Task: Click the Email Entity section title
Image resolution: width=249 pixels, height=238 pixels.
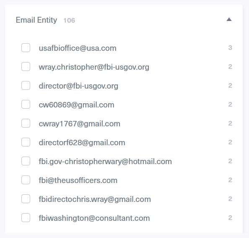Action: pyautogui.click(x=36, y=20)
